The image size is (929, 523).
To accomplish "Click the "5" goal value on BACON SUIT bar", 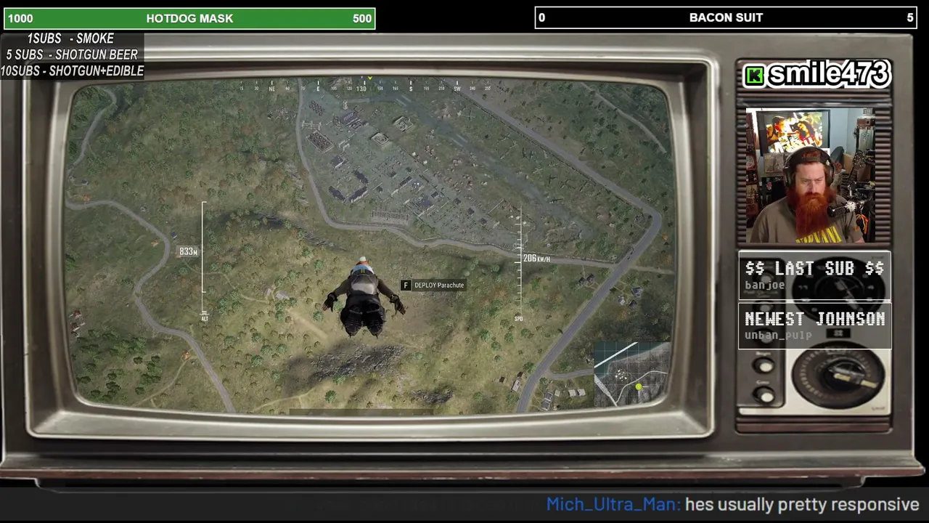I will [910, 17].
